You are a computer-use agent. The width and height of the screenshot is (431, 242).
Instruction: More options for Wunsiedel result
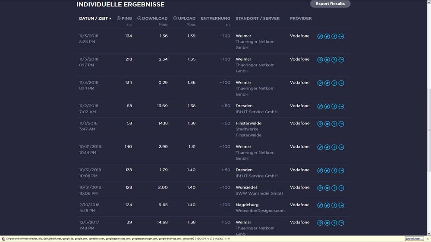tap(341, 188)
